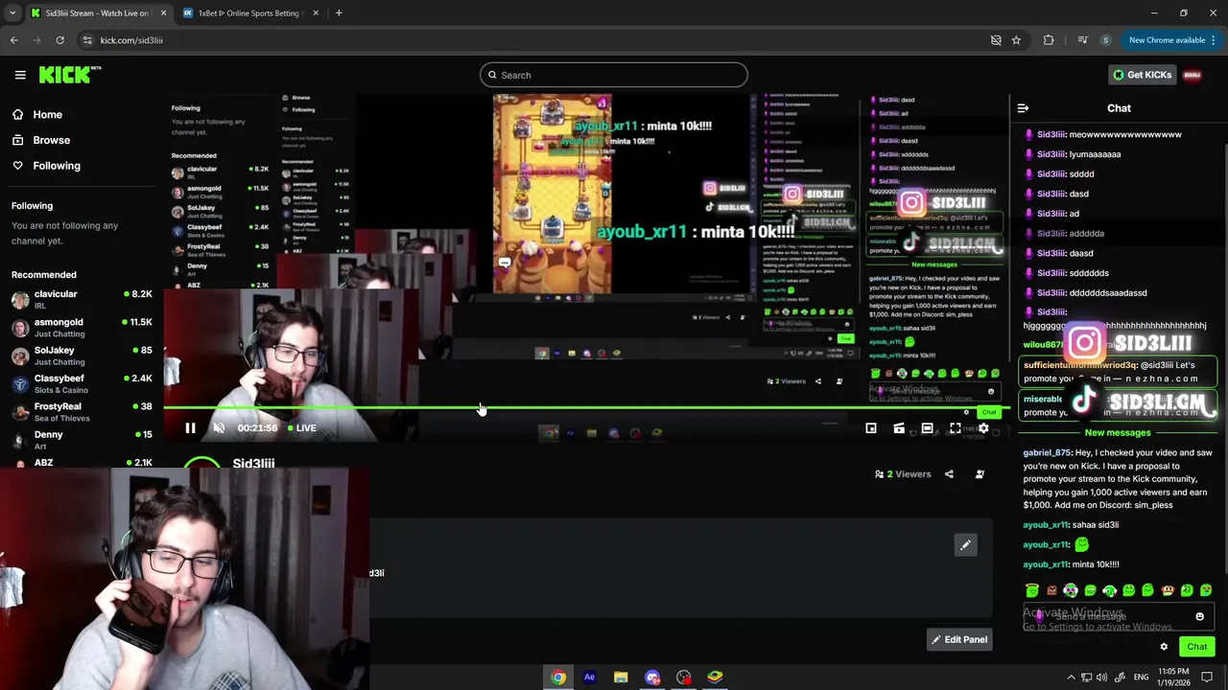Reload the page
Image resolution: width=1228 pixels, height=690 pixels.
pos(59,40)
